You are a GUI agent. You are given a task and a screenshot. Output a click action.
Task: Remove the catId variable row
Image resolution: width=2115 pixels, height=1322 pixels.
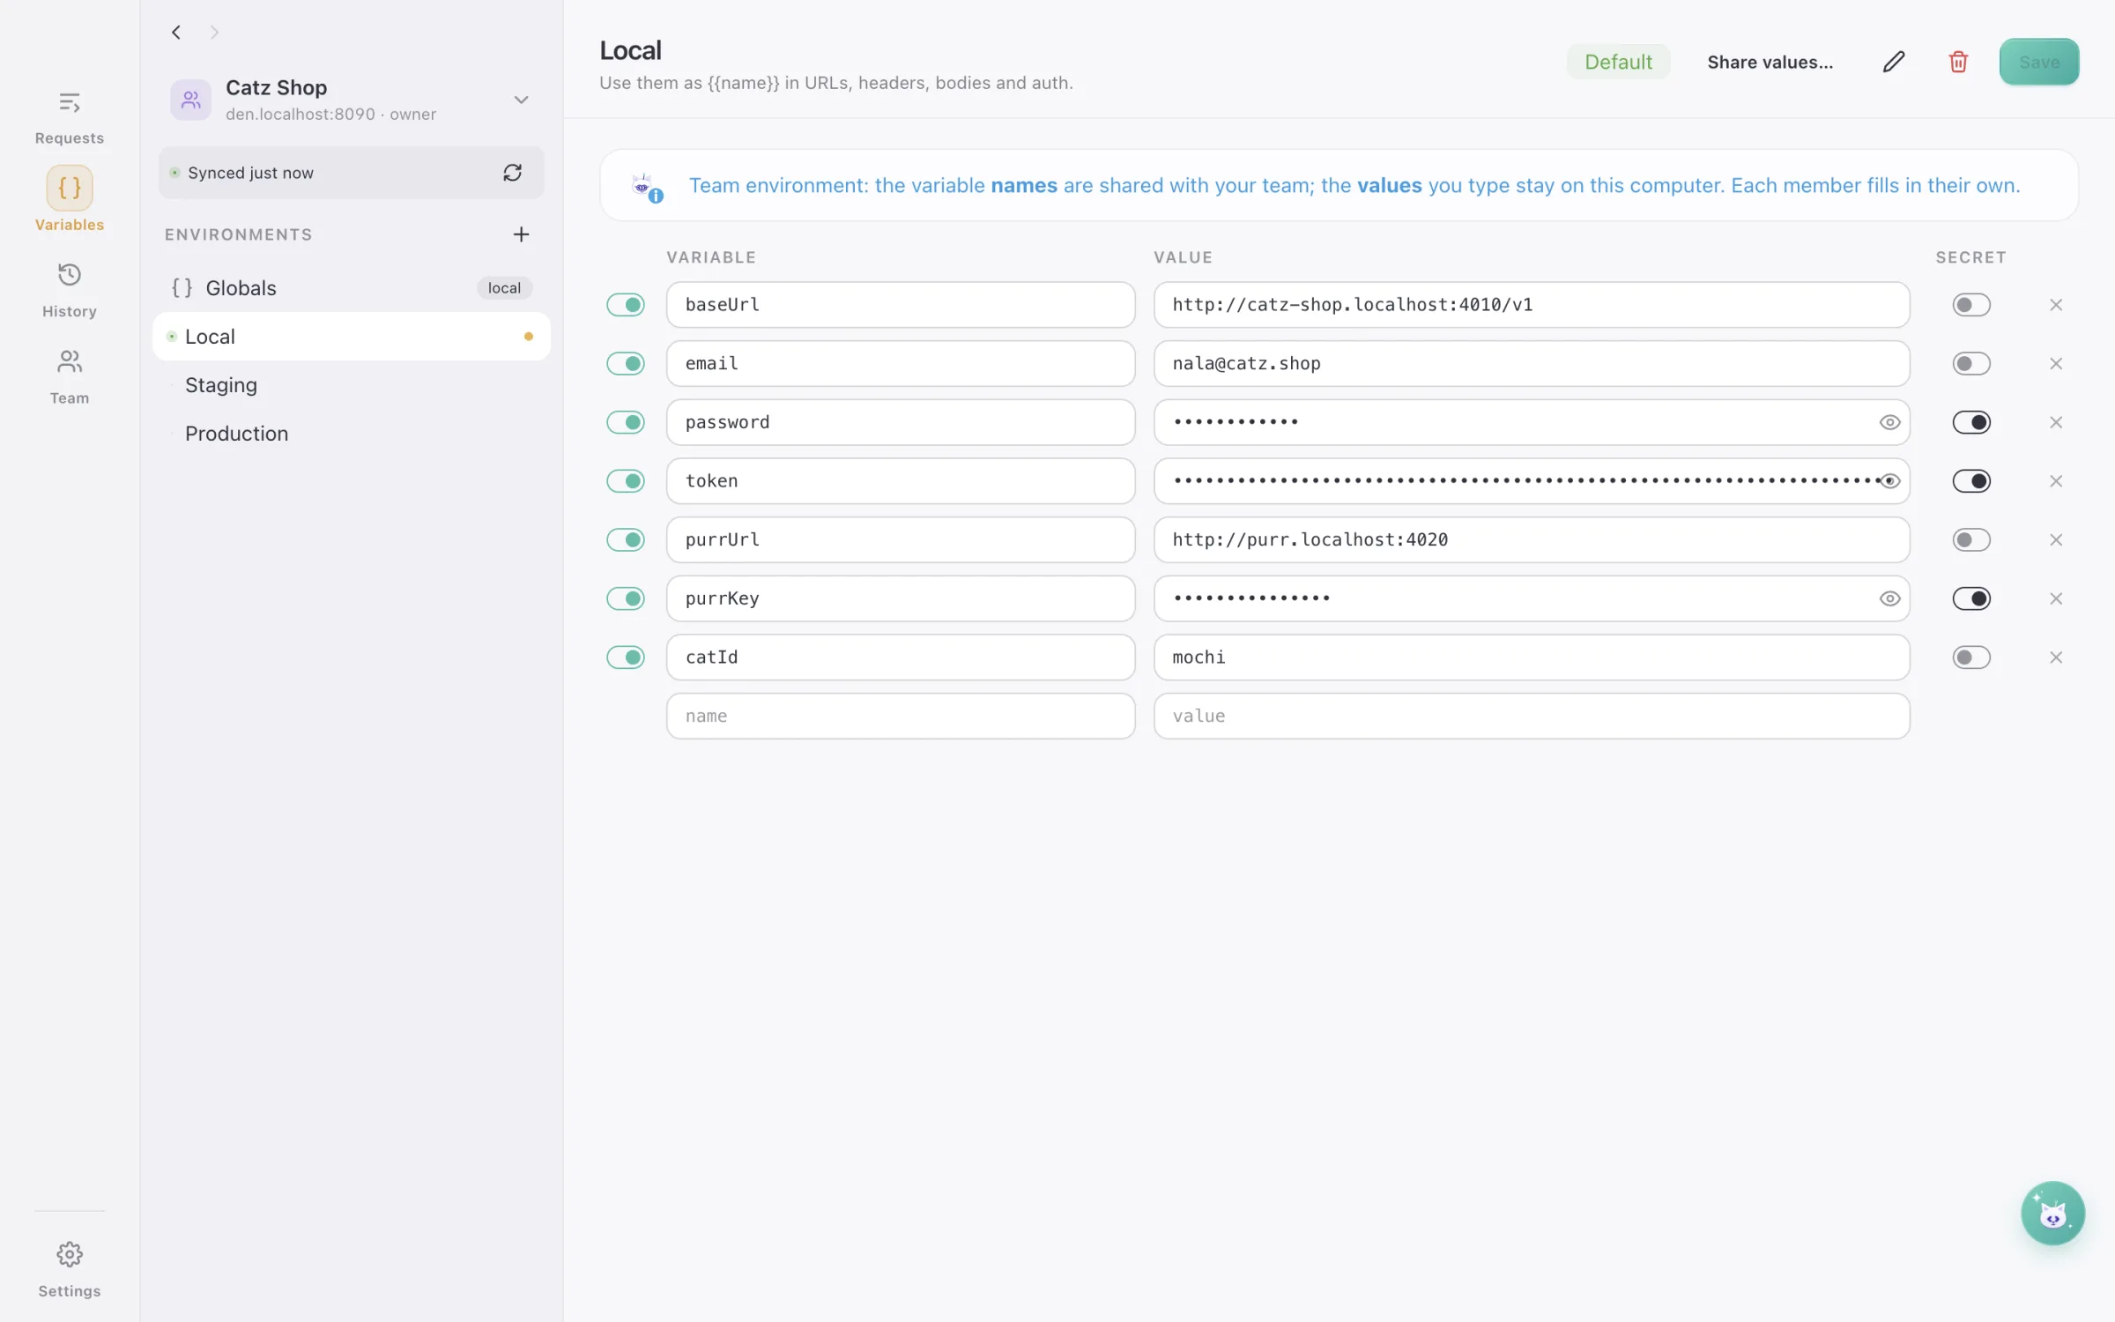[2056, 657]
